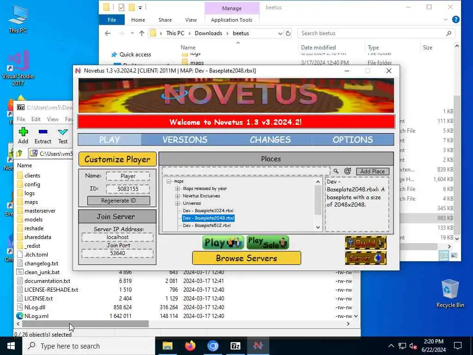Click Windows Start button
This screenshot has height=355, width=473.
tap(11, 346)
